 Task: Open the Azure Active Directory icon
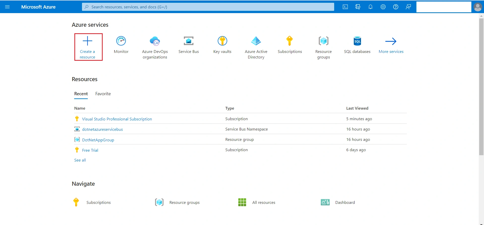point(256,41)
